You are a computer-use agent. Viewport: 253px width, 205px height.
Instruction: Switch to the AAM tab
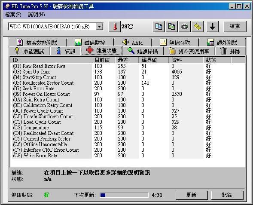[132, 43]
